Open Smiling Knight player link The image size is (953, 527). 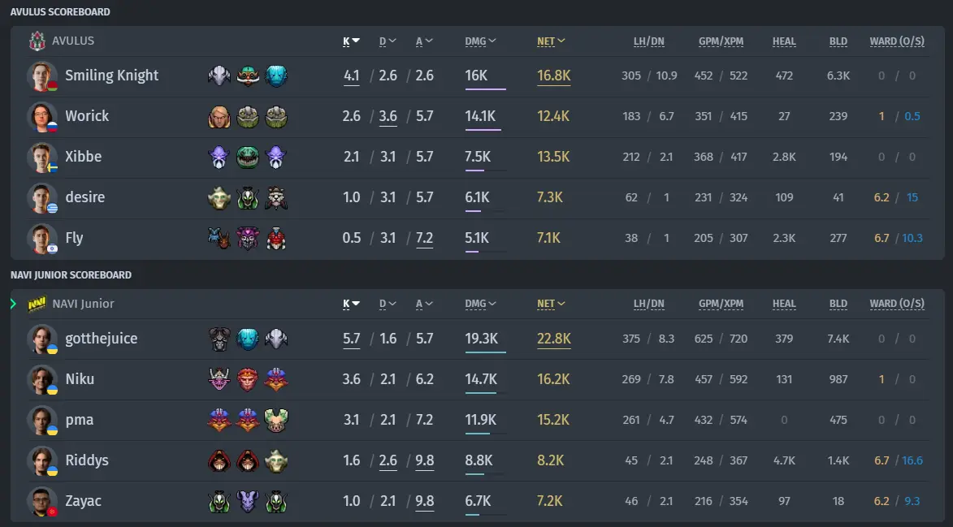(x=112, y=76)
